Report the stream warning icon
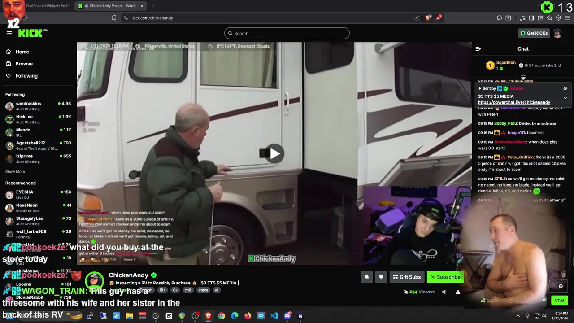Viewport: 574px width, 323px height. [458, 292]
